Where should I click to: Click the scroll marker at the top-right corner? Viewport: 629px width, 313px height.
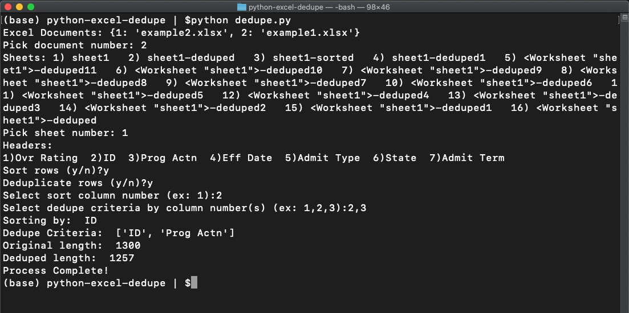coord(619,20)
